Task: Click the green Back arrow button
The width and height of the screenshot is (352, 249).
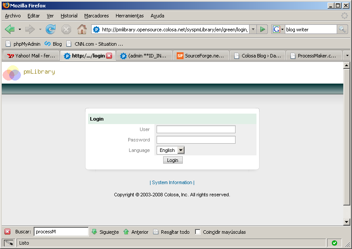Action: tap(10, 29)
